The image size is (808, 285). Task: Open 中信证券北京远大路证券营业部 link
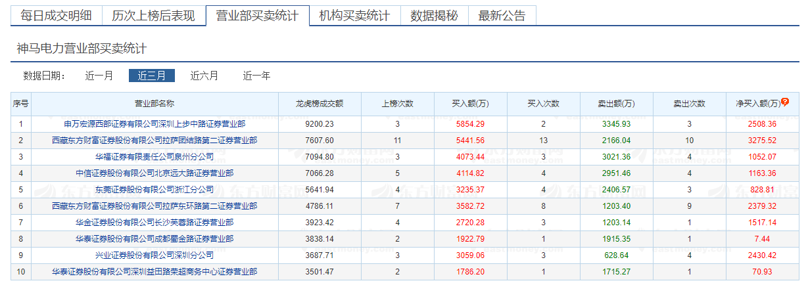click(154, 173)
